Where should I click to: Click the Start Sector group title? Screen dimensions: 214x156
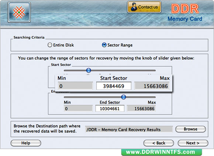pyautogui.click(x=61, y=65)
